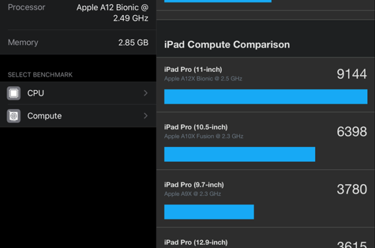Click the SELECT BENCHMARK section label
375x248 pixels.
pyautogui.click(x=40, y=75)
